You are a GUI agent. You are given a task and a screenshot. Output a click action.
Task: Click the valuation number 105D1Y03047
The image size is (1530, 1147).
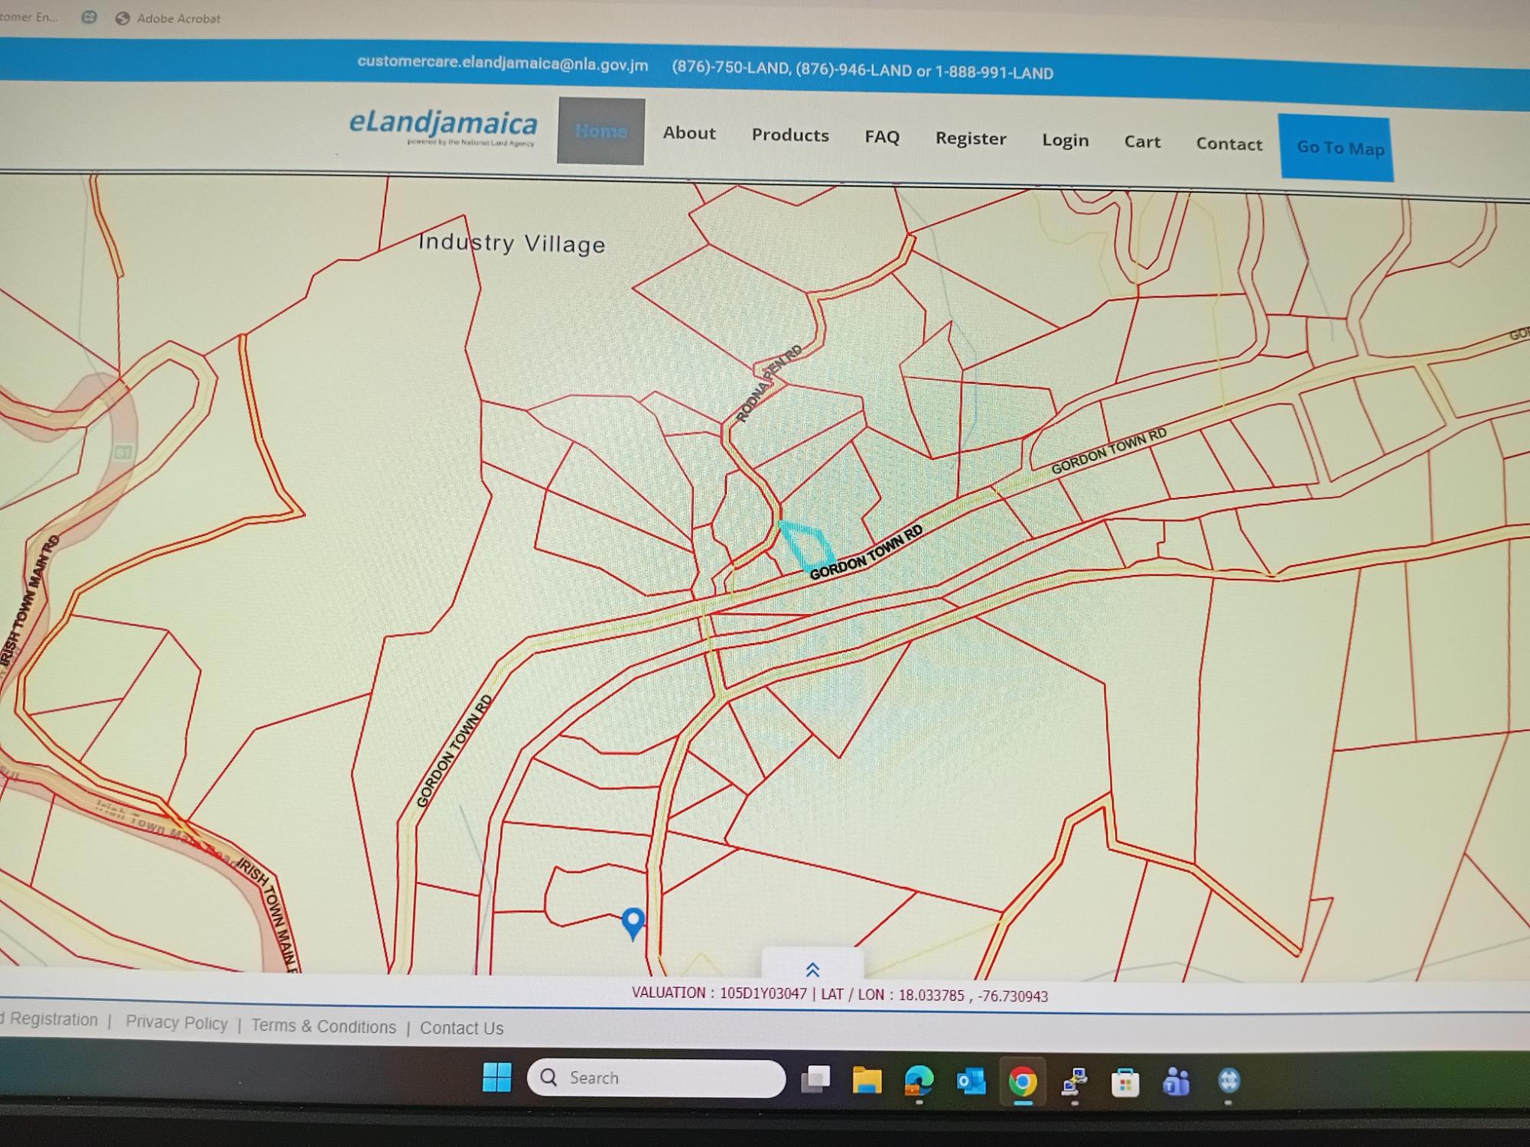pyautogui.click(x=763, y=993)
